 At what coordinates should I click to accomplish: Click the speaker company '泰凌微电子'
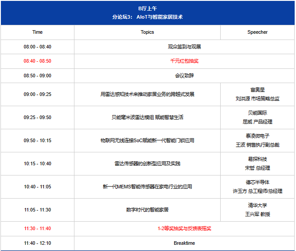(258, 136)
